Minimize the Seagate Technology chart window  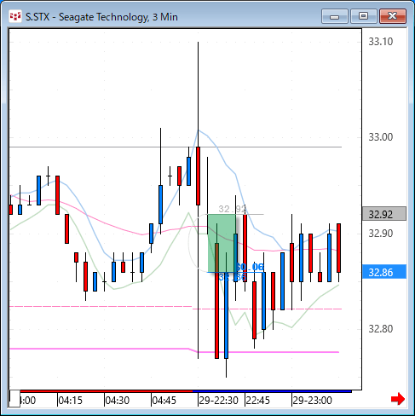335,16
